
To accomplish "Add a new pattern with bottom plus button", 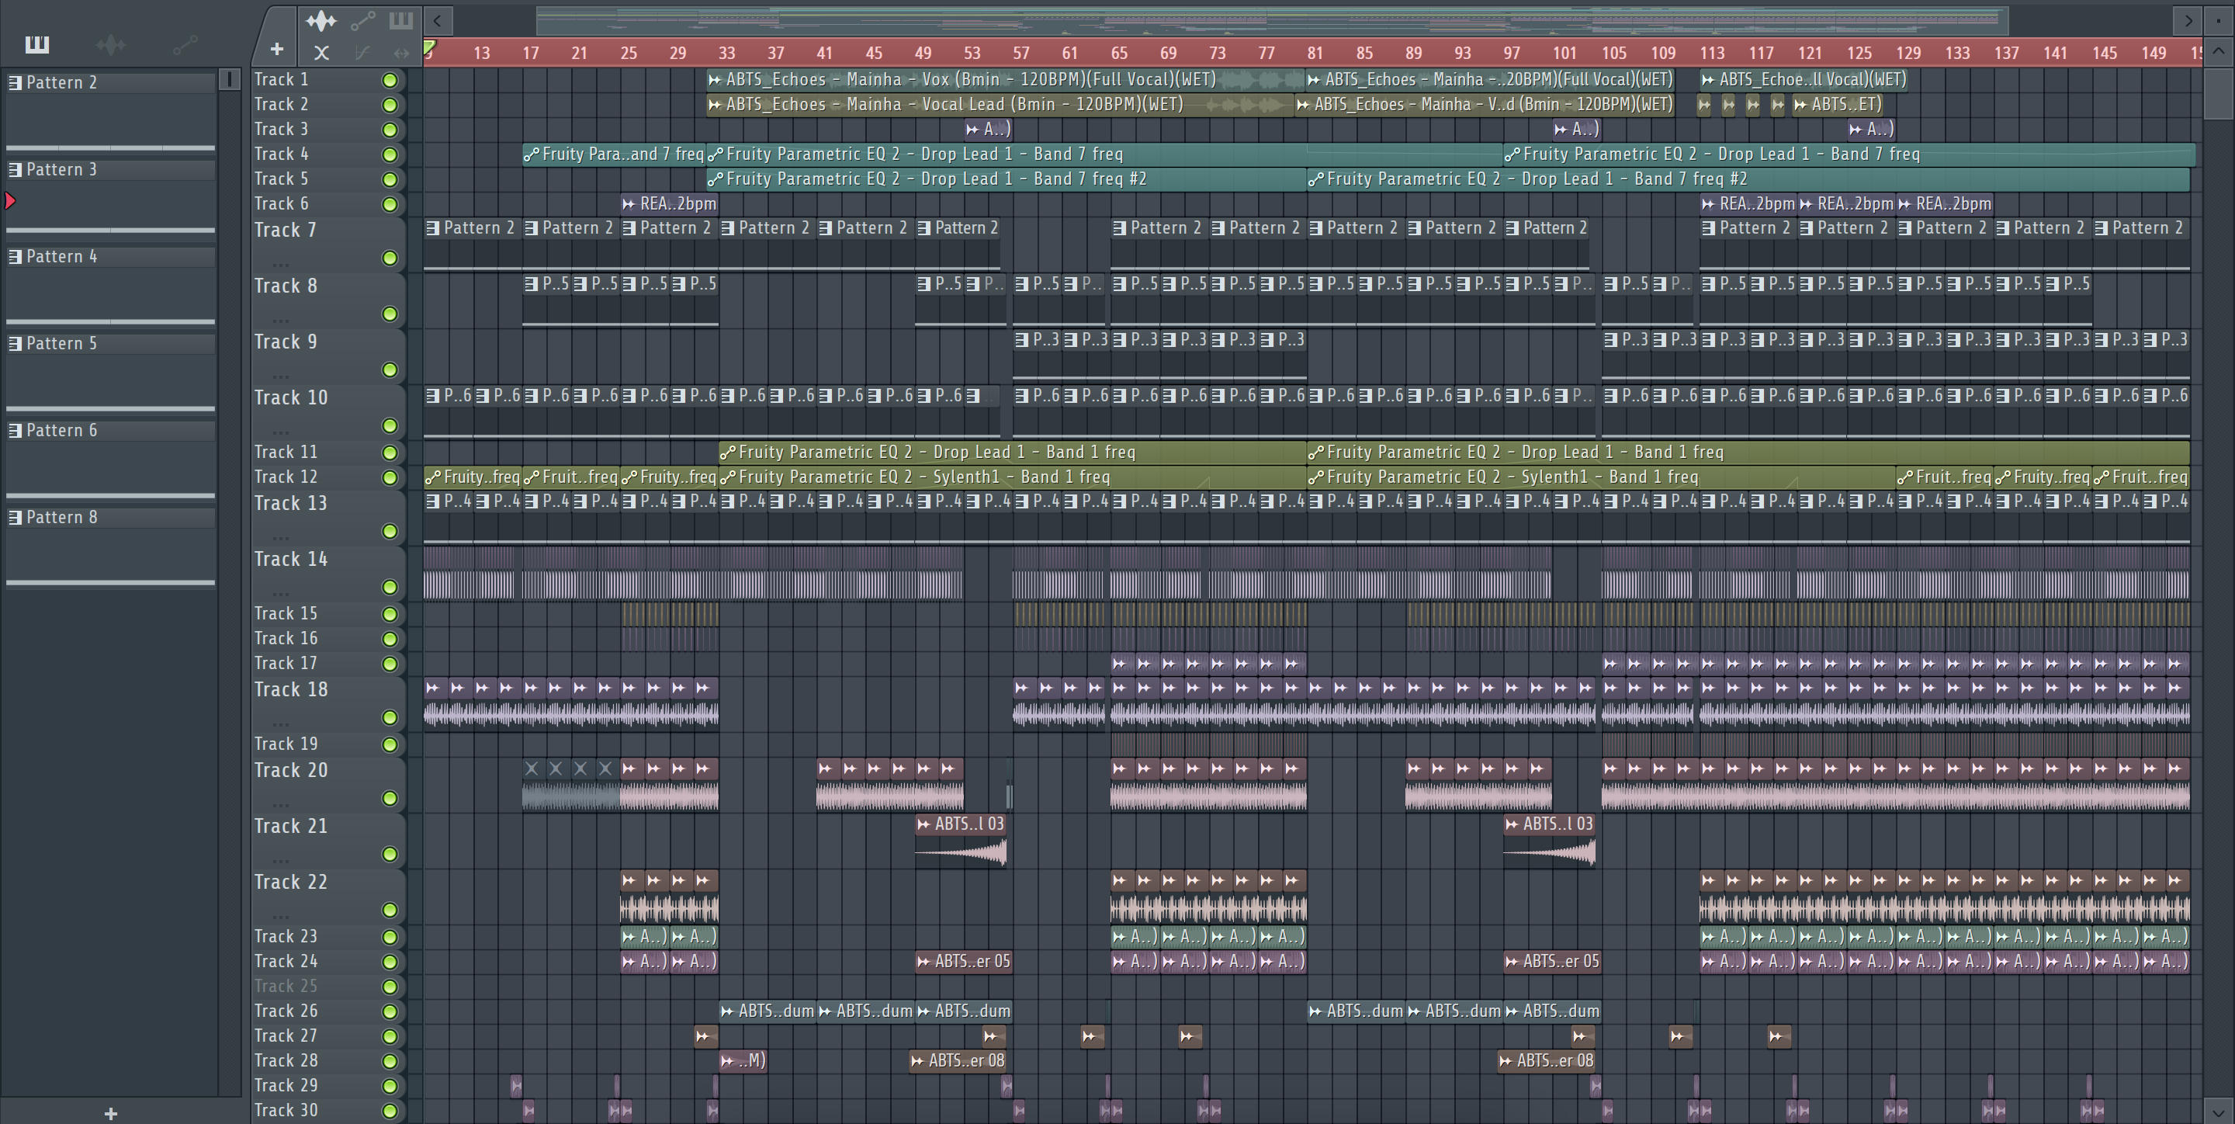I will click(110, 1114).
